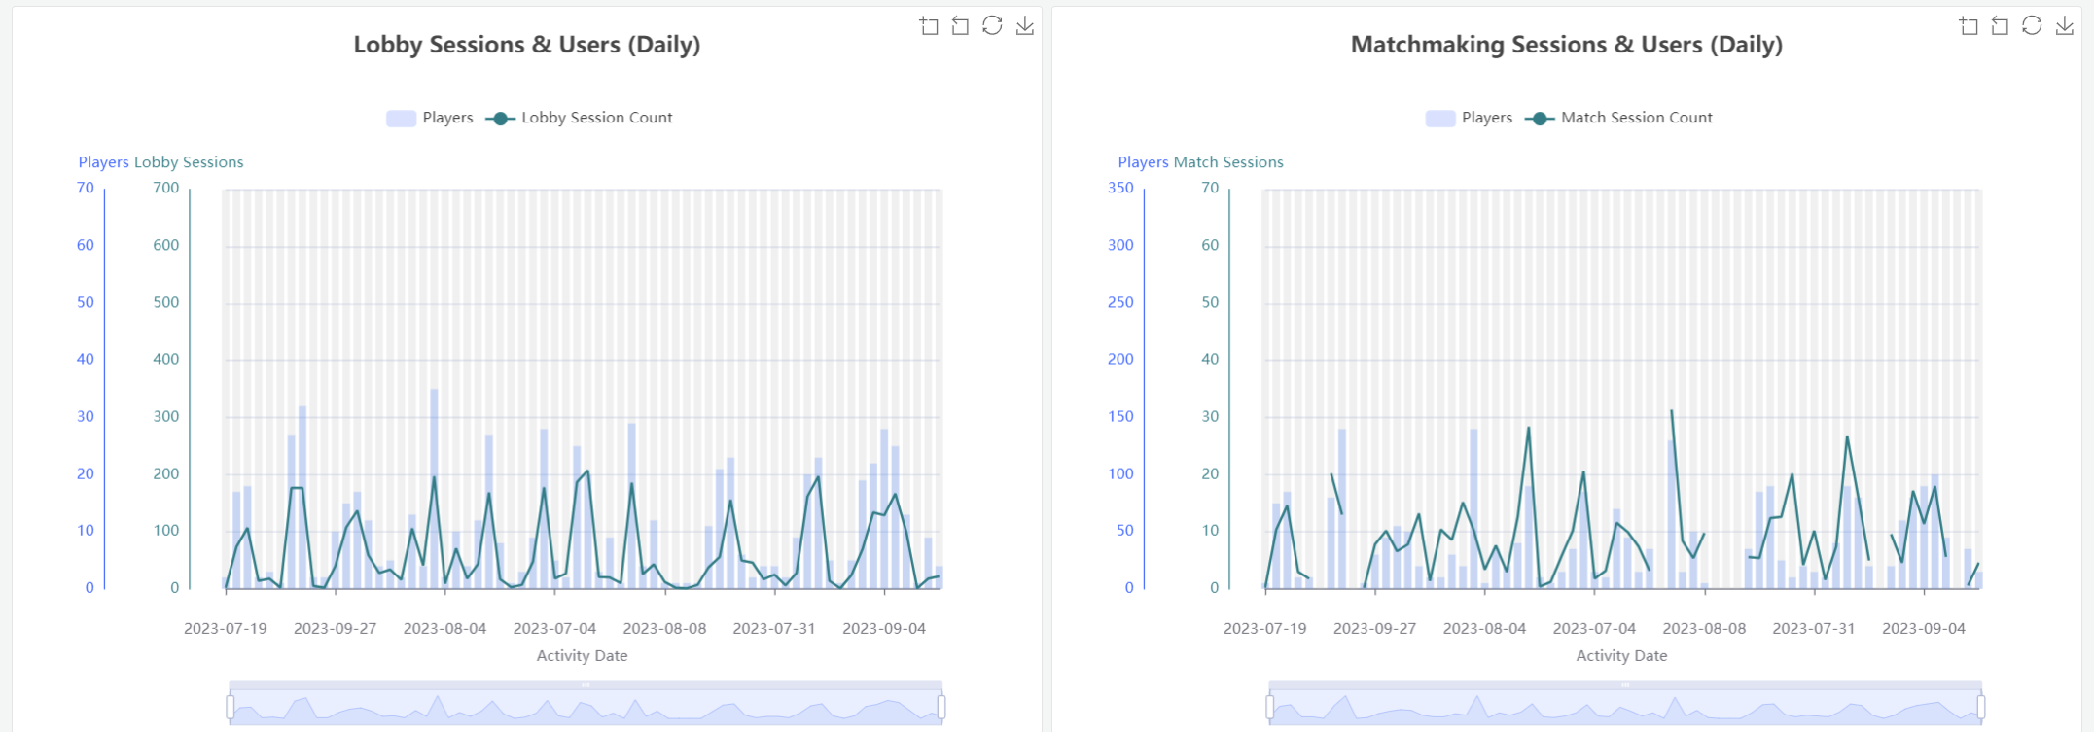Click zoom reset icon on Lobby Sessions chart

[x=960, y=26]
